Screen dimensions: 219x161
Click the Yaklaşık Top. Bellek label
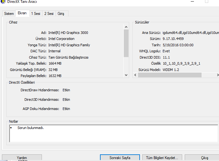pos(31,63)
